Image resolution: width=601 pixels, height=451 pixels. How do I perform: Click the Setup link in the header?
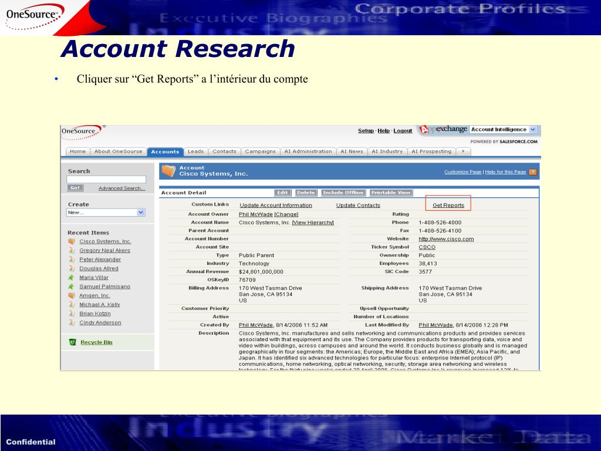pos(366,131)
